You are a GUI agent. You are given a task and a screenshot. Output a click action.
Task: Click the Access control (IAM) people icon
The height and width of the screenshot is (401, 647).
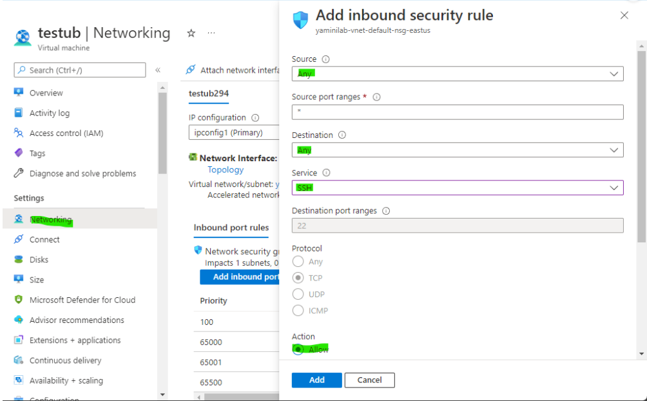(19, 133)
